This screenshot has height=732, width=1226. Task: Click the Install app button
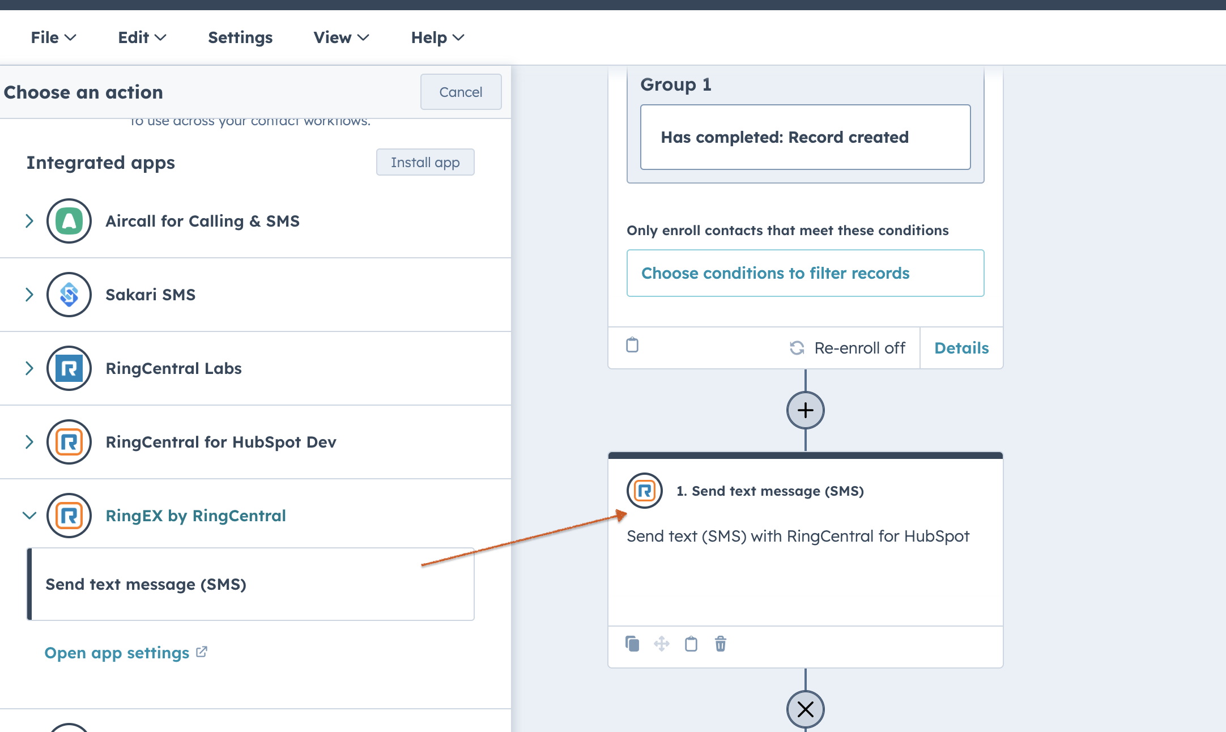click(x=425, y=162)
